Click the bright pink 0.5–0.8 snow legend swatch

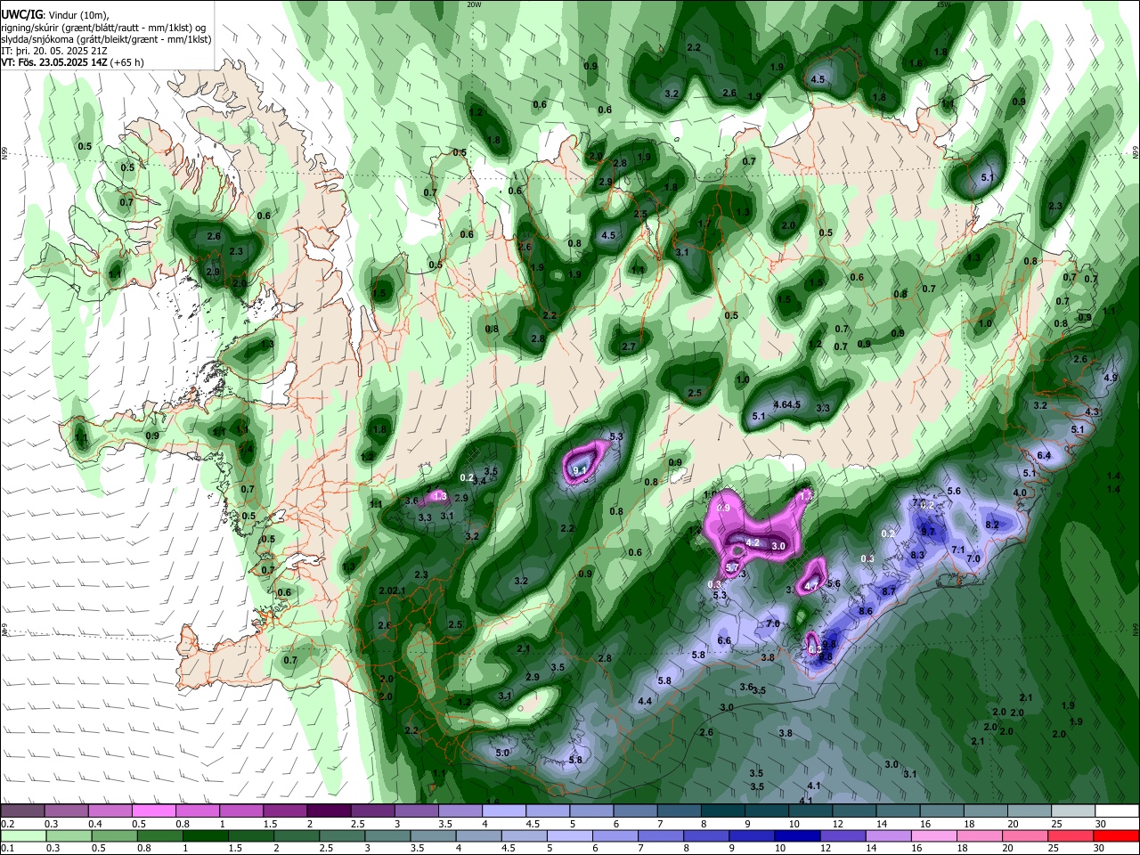(153, 810)
